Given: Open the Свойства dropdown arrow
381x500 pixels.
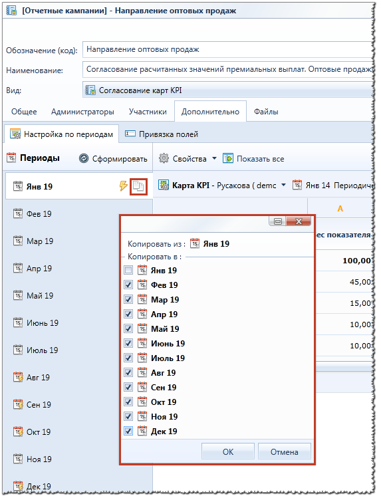Looking at the screenshot, I should click(x=214, y=158).
